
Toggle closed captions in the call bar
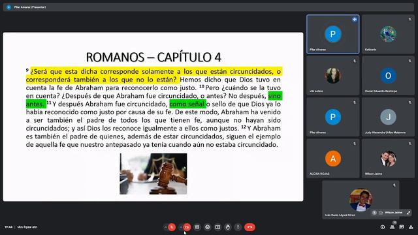pyautogui.click(x=197, y=227)
